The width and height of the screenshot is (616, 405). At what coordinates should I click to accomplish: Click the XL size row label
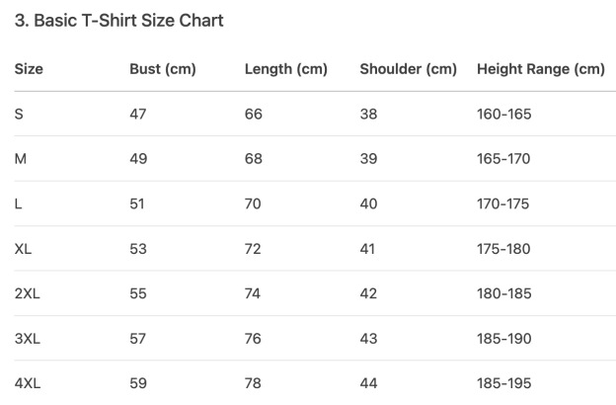click(x=24, y=249)
